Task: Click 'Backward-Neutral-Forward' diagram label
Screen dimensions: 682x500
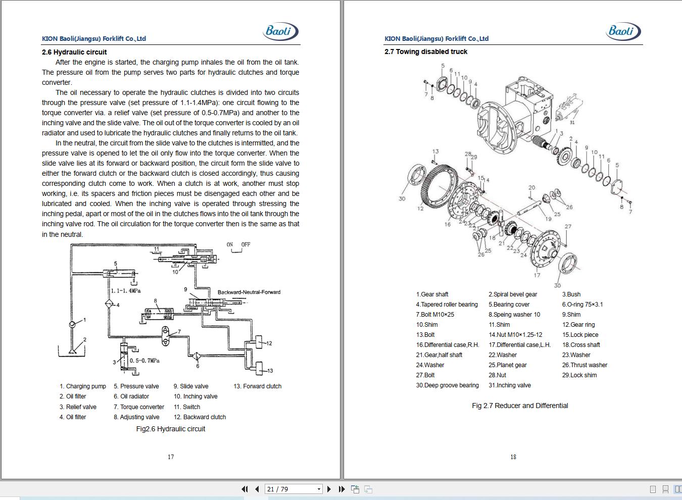Action: coord(249,292)
